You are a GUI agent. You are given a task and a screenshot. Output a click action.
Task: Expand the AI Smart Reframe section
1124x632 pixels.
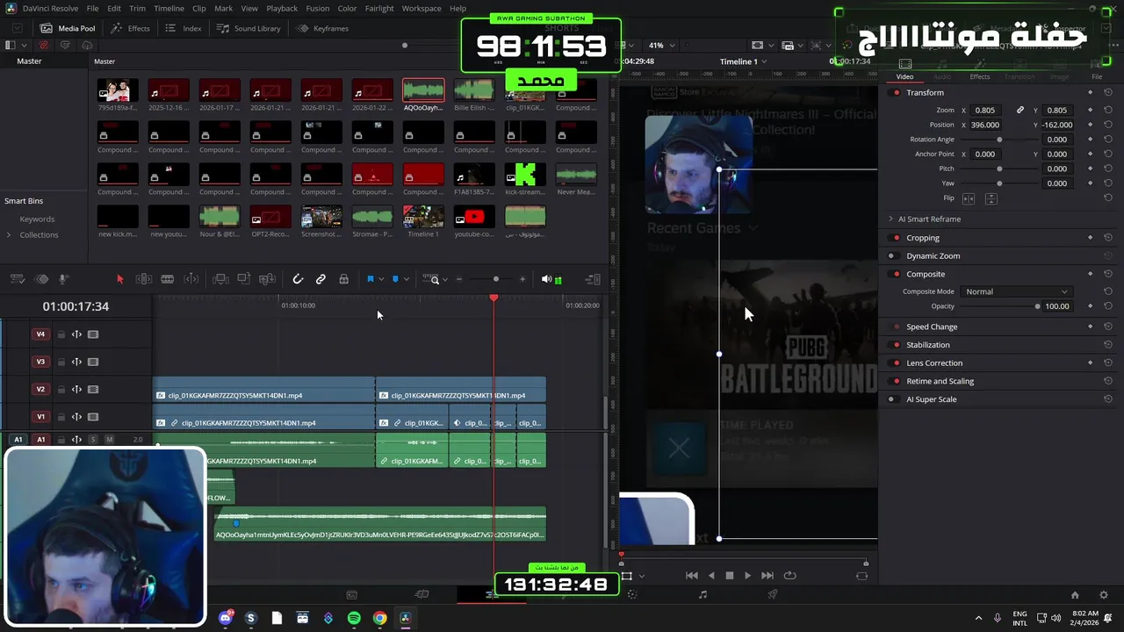point(890,219)
